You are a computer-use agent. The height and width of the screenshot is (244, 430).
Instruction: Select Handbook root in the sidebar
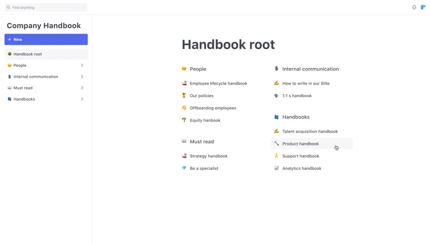pyautogui.click(x=46, y=54)
